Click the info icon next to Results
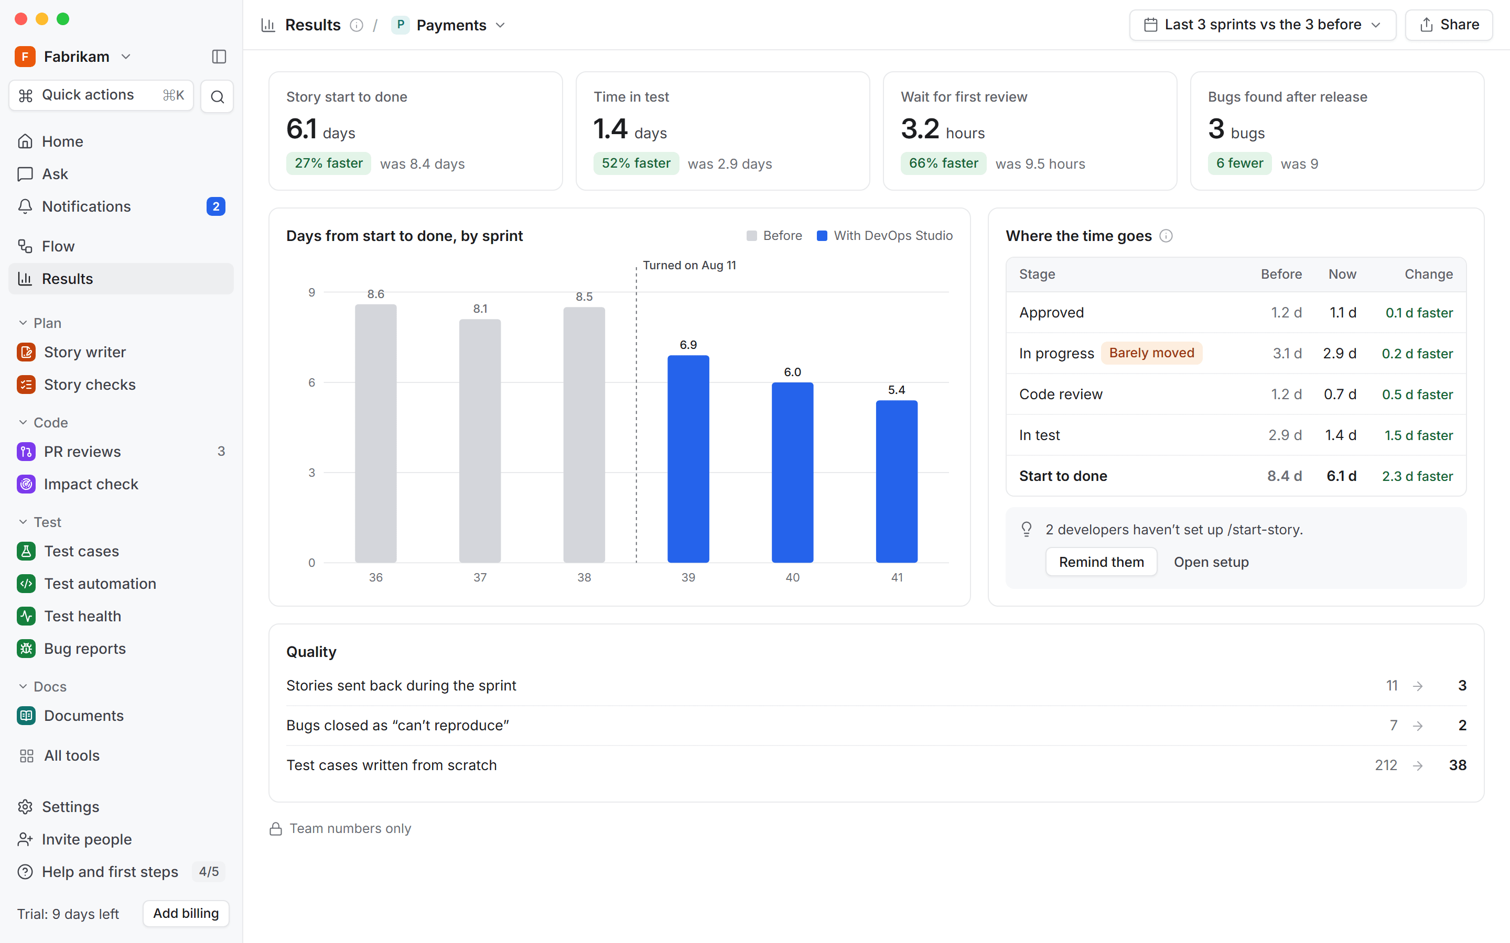Screen dimensions: 1510x943 [357, 25]
